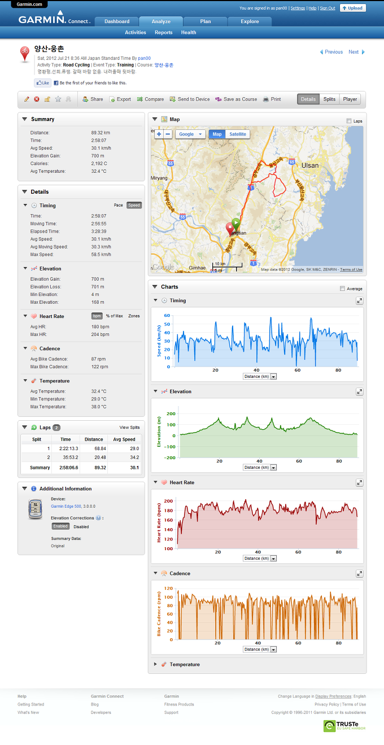Screen dimensions: 384x745
Task: Click the star favorite icon
Action: [x=58, y=99]
